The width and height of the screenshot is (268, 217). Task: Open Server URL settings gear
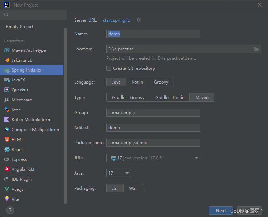coord(139,20)
